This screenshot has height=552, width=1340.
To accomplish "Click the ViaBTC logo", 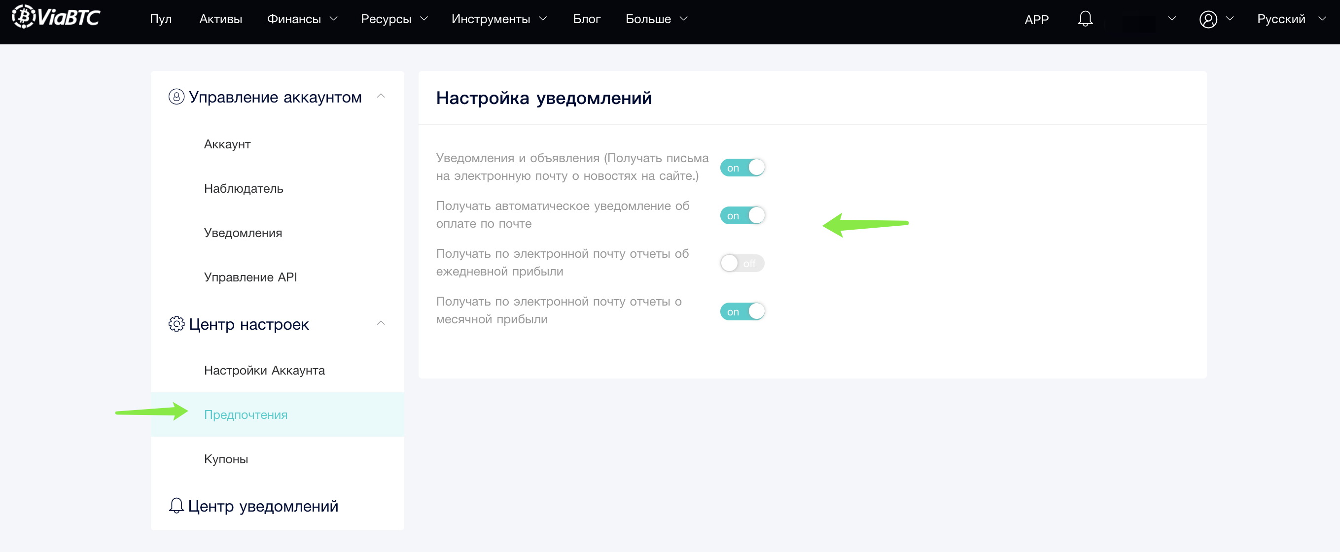I will (56, 18).
